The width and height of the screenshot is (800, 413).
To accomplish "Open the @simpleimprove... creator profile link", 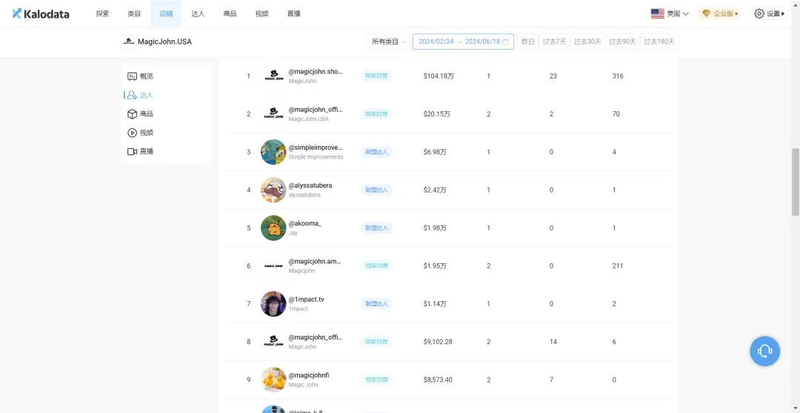I will tap(315, 148).
